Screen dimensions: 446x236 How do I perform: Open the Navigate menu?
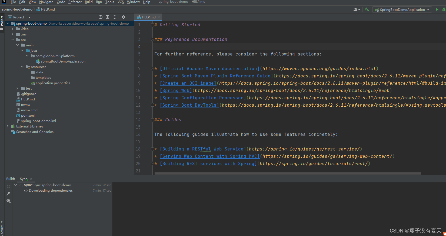pyautogui.click(x=46, y=2)
